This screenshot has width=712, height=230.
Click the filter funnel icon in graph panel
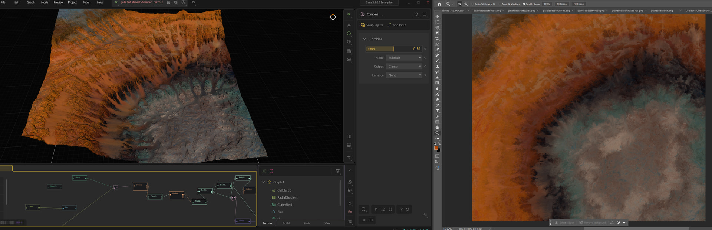(337, 171)
